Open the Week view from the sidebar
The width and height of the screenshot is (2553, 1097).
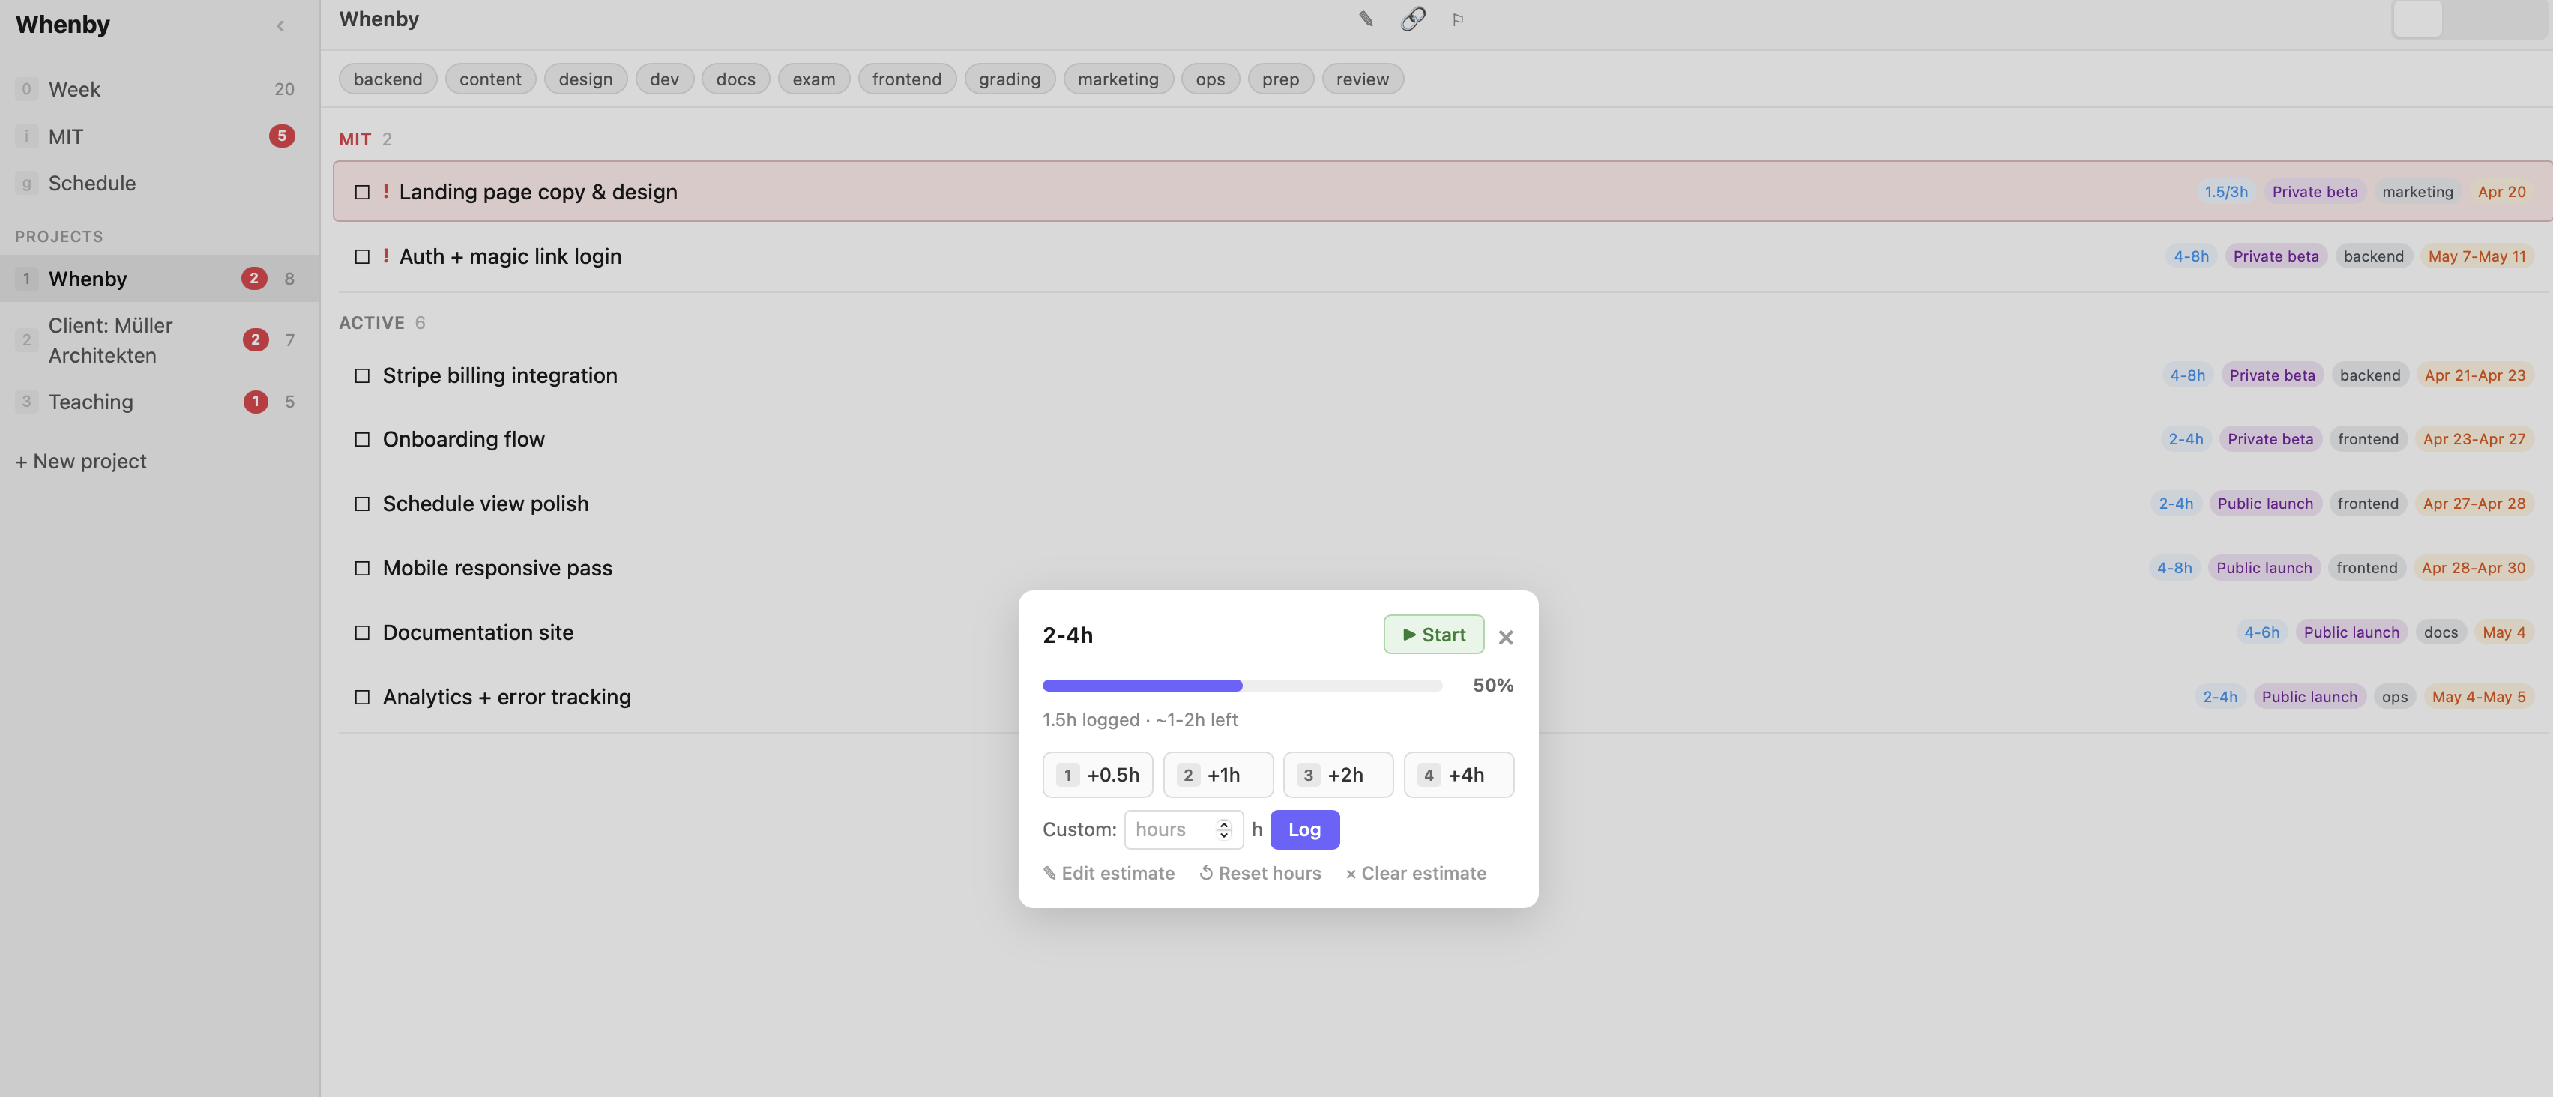click(76, 88)
